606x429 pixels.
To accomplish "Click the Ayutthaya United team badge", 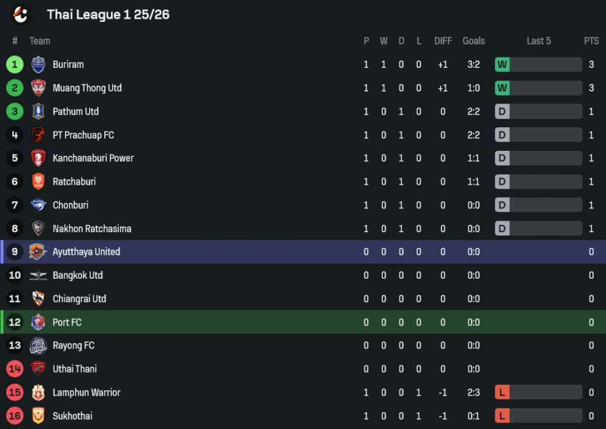I will [38, 251].
